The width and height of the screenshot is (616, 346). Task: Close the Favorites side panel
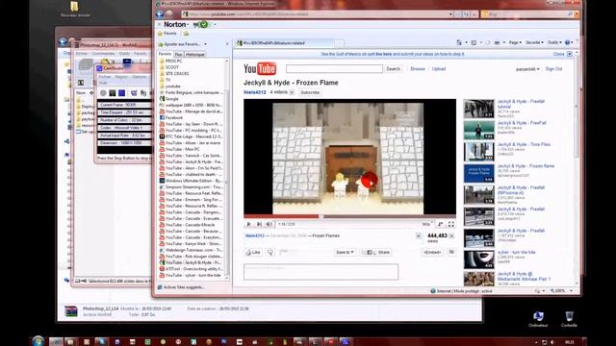click(227, 44)
